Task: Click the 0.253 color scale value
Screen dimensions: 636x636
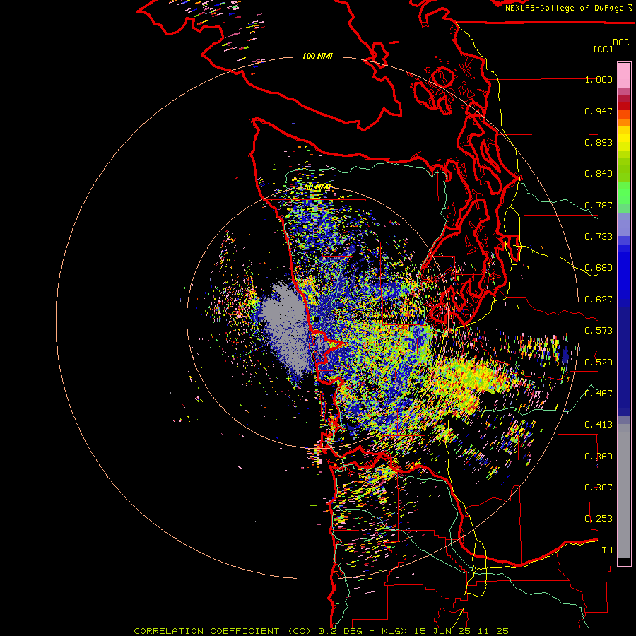Action: coord(599,519)
